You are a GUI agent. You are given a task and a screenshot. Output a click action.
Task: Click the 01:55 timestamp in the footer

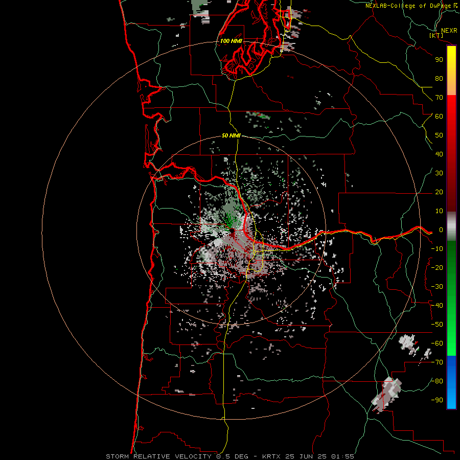click(342, 456)
